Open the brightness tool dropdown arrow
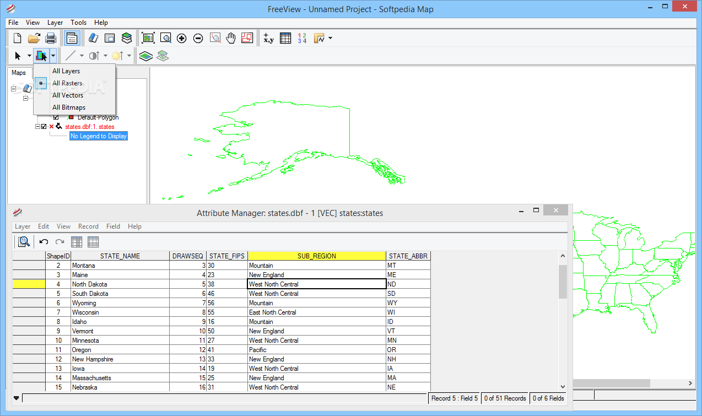702x416 pixels. point(129,56)
